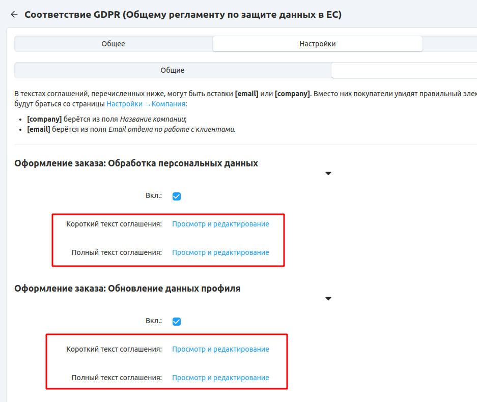Click the back arrow next to page title
The image size is (477, 402).
tap(14, 15)
